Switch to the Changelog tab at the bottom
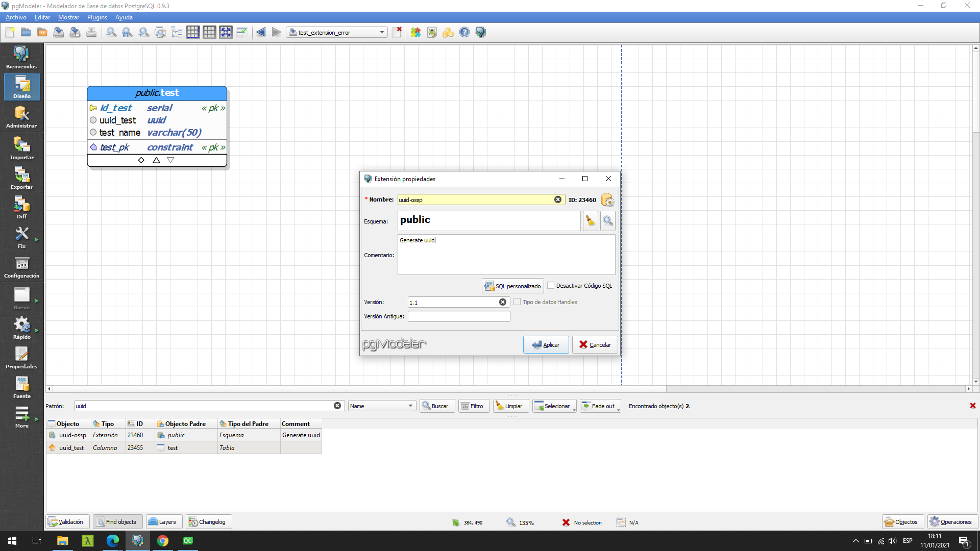The height and width of the screenshot is (551, 980). (208, 521)
